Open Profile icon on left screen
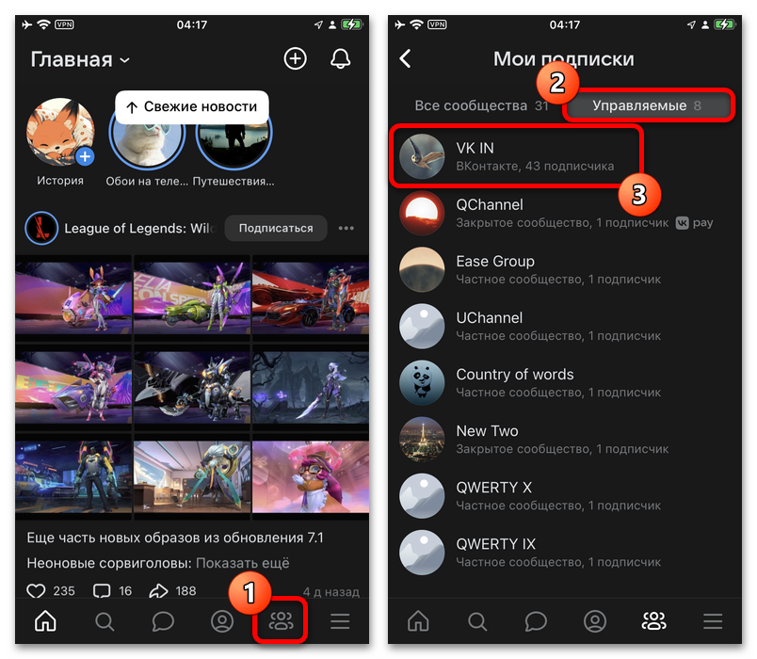The height and width of the screenshot is (659, 757). tap(222, 621)
